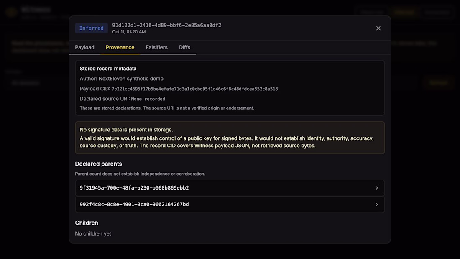Open the Falsifiers tab
Image resolution: width=460 pixels, height=259 pixels.
[x=157, y=47]
